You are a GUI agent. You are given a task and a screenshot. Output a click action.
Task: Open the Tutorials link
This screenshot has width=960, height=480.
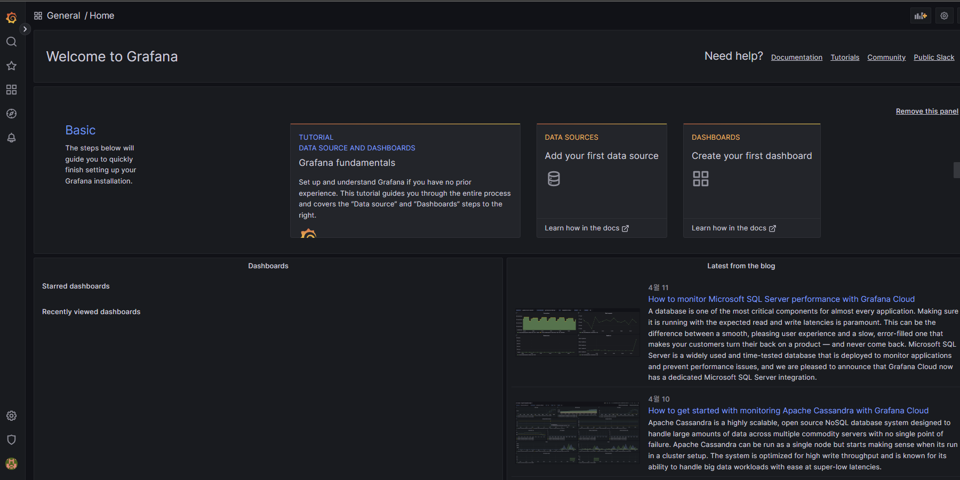[845, 57]
